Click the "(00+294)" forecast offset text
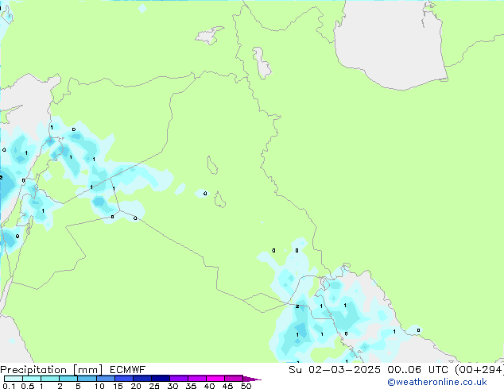504x389 pixels. tap(479, 370)
